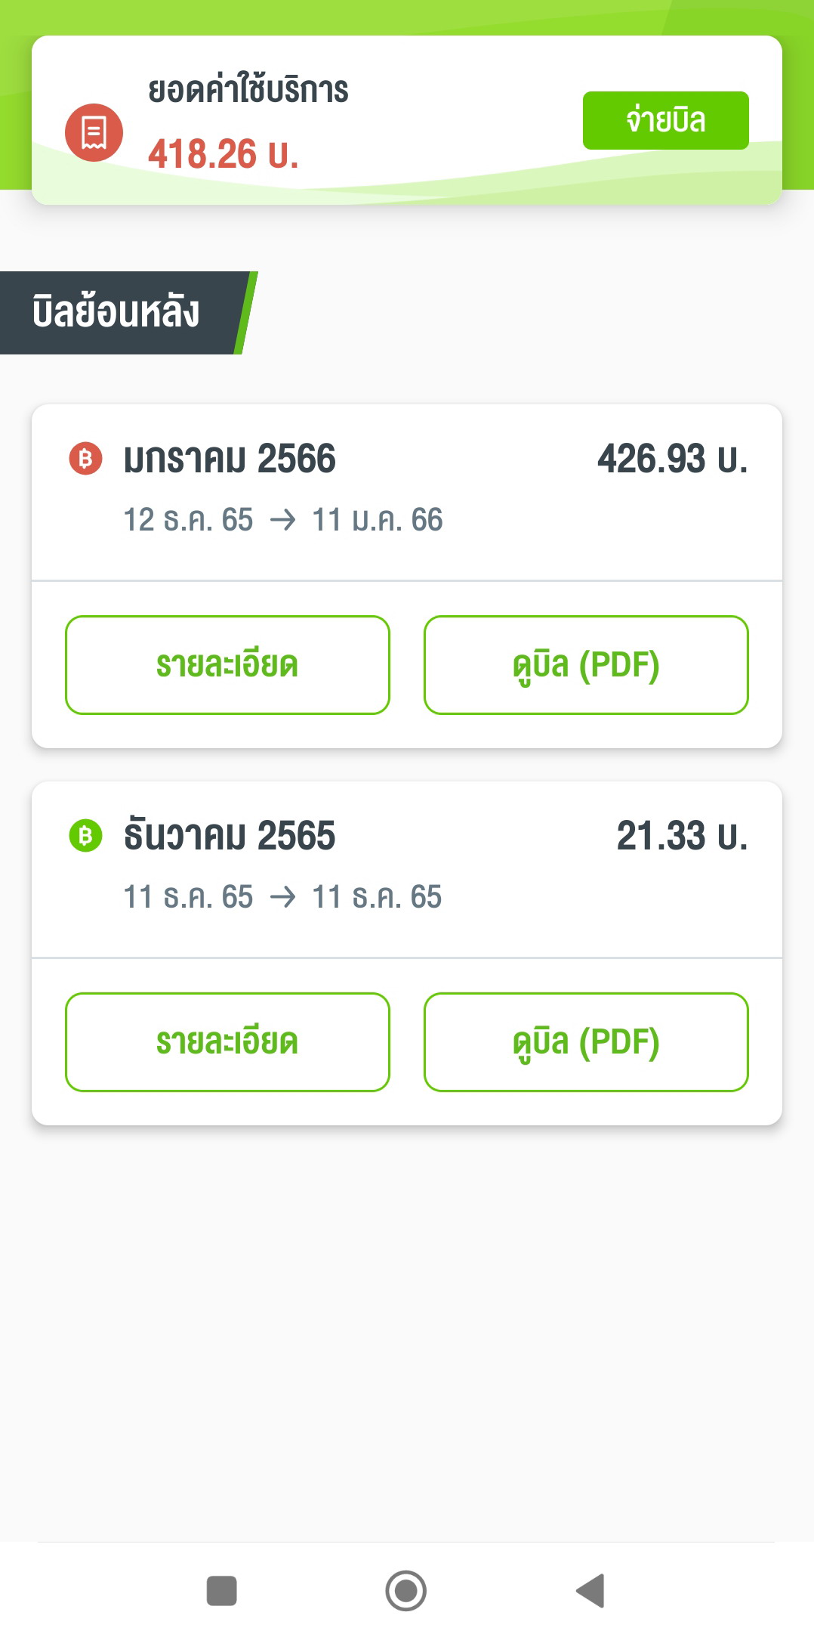Tap the red bill receipt icon
This screenshot has width=814, height=1640.
(94, 132)
